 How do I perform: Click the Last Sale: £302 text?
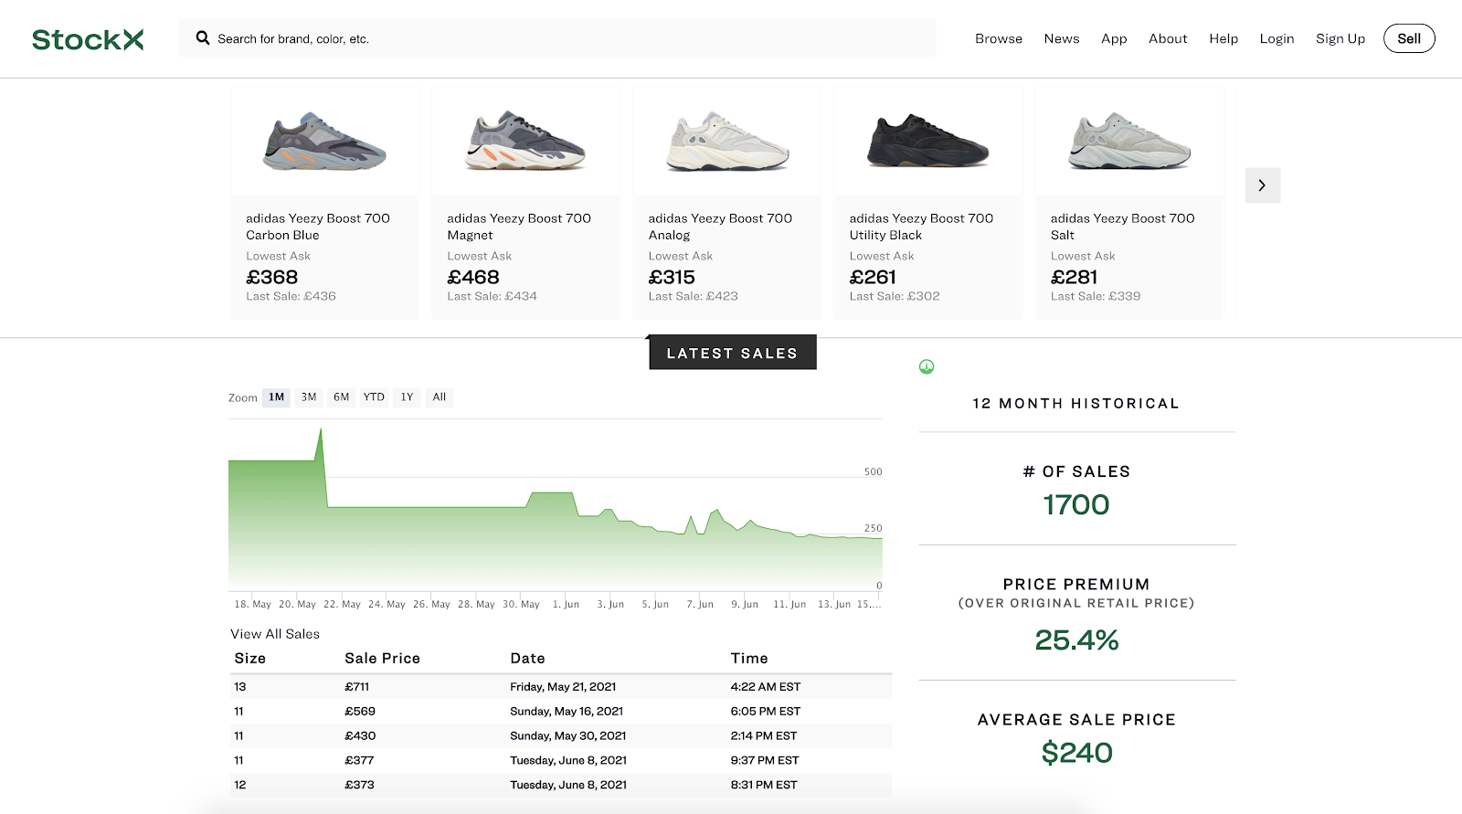point(895,296)
